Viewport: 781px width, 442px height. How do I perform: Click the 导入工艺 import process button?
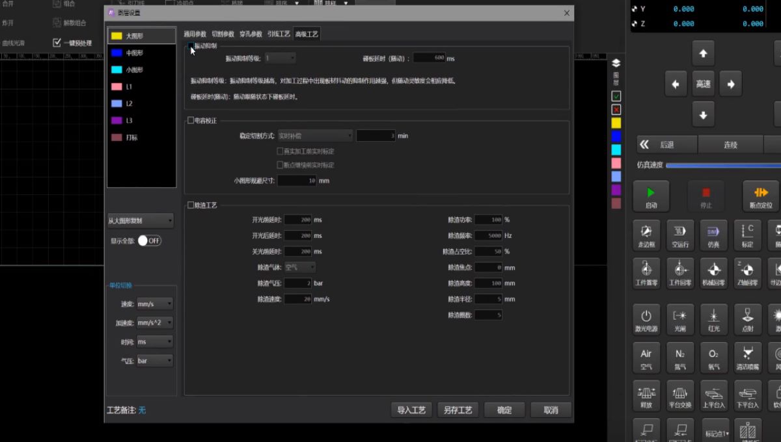pos(411,409)
